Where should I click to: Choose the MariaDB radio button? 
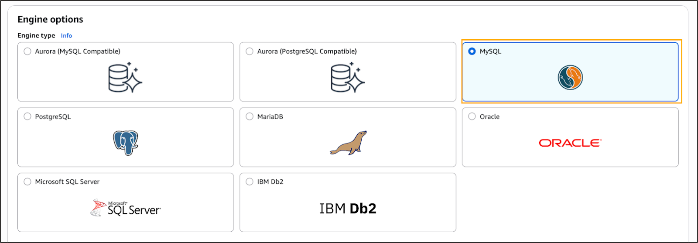(250, 116)
